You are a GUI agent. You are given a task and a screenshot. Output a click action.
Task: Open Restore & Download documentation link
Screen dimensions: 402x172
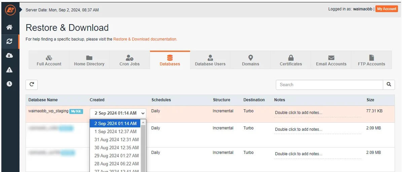[145, 39]
